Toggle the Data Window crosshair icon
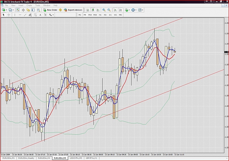 [23, 10]
